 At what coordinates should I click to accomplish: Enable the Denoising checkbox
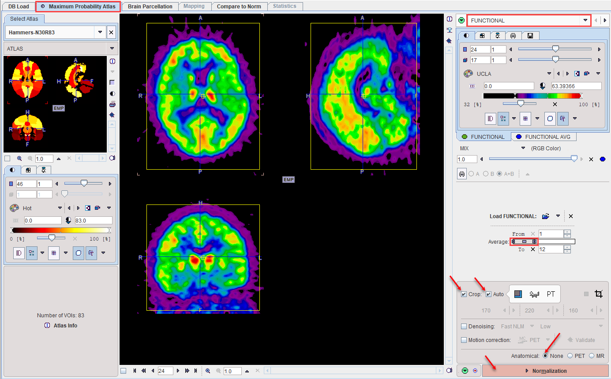[464, 327]
